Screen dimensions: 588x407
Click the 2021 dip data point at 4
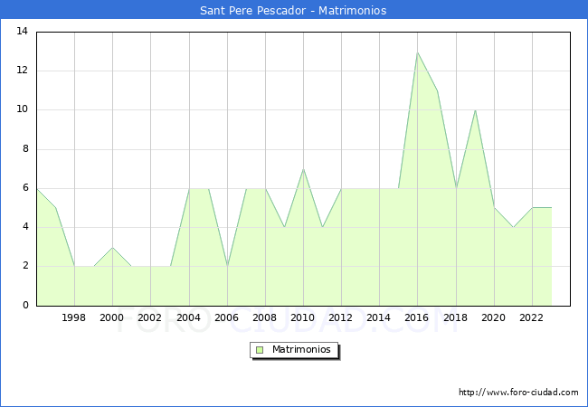(x=513, y=227)
